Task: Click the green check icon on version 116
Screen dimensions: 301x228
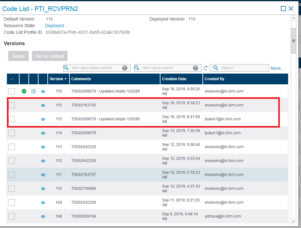Action: 24,91
